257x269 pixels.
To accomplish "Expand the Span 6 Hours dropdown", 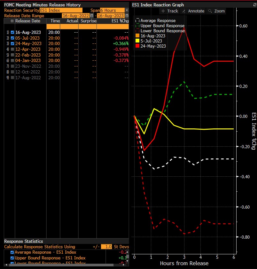I will tap(127, 11).
